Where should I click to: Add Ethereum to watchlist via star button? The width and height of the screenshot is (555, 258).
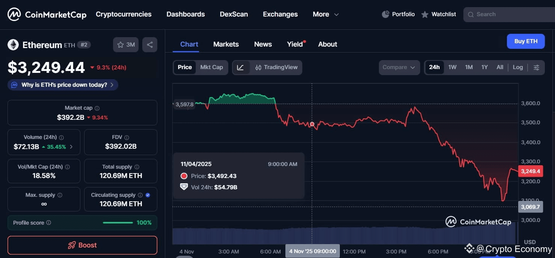pyautogui.click(x=126, y=45)
